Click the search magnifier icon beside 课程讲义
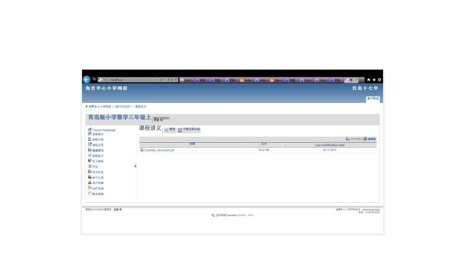465x261 pixels. pyautogui.click(x=166, y=130)
